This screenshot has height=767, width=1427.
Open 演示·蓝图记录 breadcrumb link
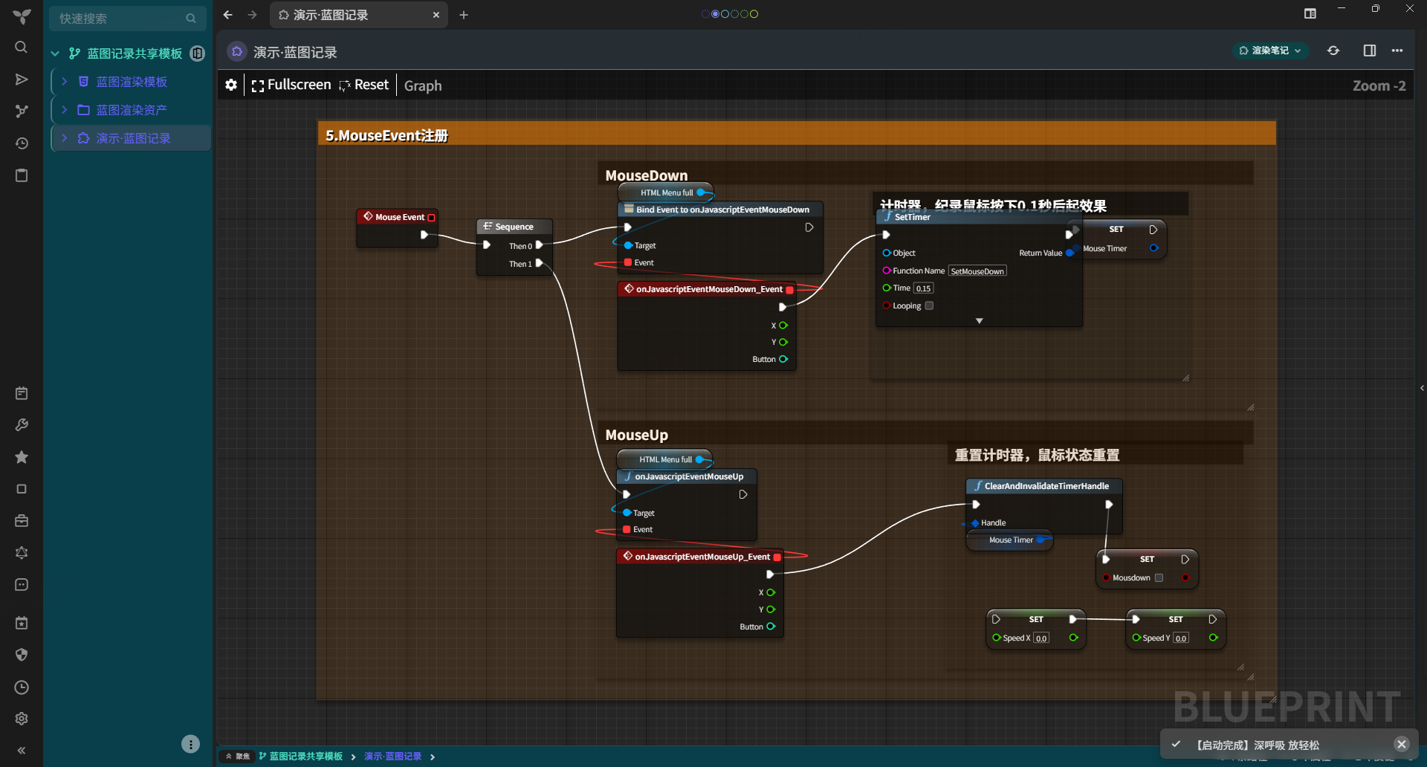(x=392, y=757)
